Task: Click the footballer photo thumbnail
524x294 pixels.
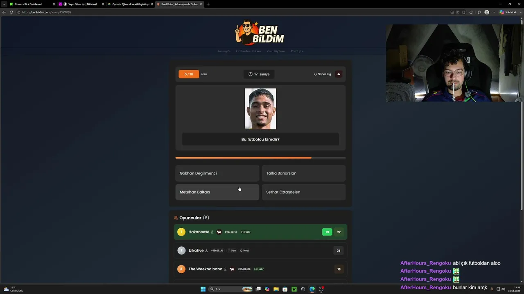Action: click(x=260, y=109)
